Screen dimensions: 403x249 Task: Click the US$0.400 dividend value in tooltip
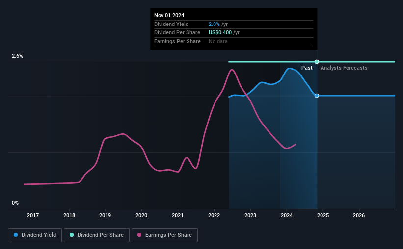[220, 33]
